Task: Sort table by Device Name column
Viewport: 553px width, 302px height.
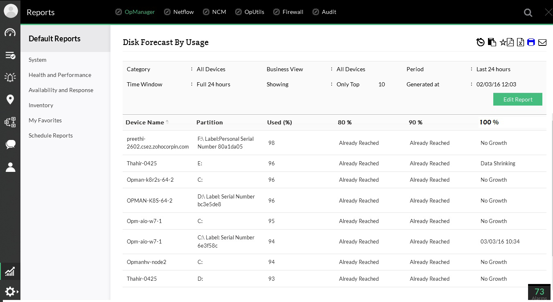Action: tap(145, 122)
